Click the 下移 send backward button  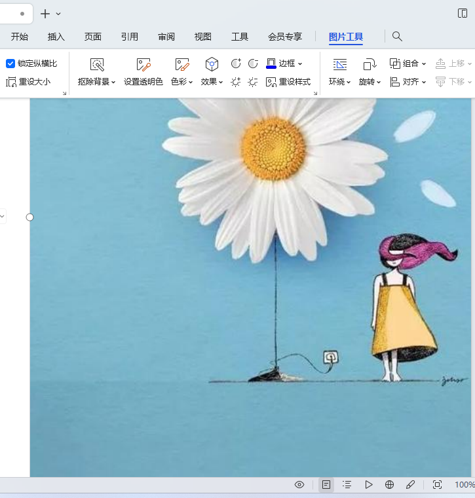coord(453,82)
